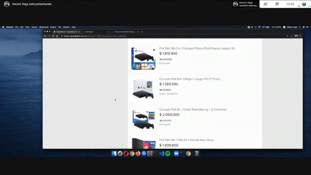
Task: Close the Playstation 4 Consolas tab
Action: [79, 32]
